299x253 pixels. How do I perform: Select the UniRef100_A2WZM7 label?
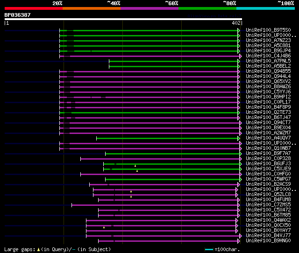tap(268, 133)
